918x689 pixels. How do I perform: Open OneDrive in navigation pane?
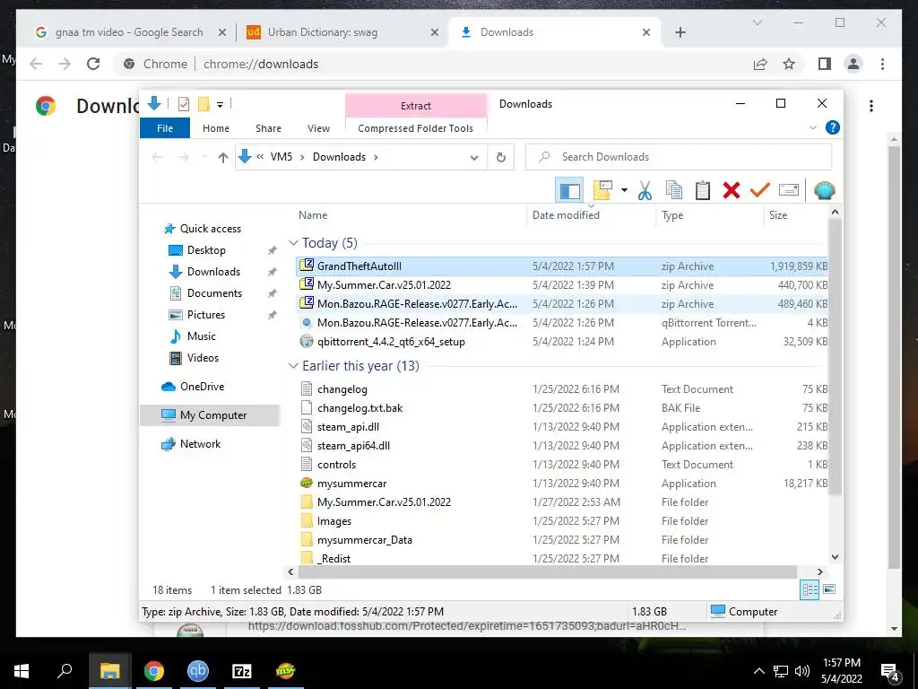click(202, 387)
